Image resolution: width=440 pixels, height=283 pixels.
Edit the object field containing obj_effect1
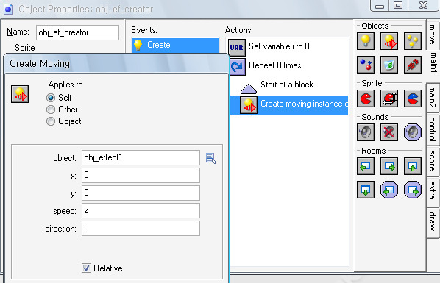click(141, 157)
